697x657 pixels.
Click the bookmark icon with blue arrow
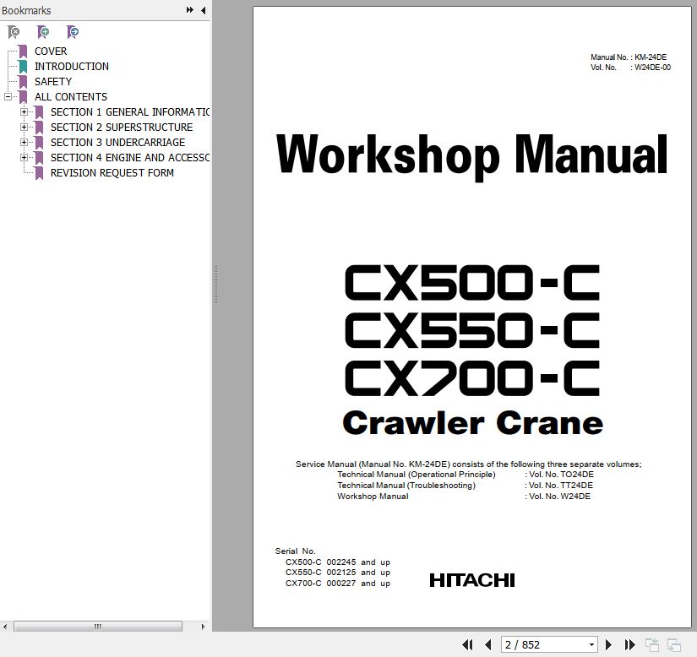[x=73, y=32]
